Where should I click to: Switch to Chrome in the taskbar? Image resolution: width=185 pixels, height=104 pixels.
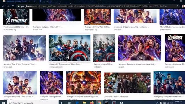(99, 103)
